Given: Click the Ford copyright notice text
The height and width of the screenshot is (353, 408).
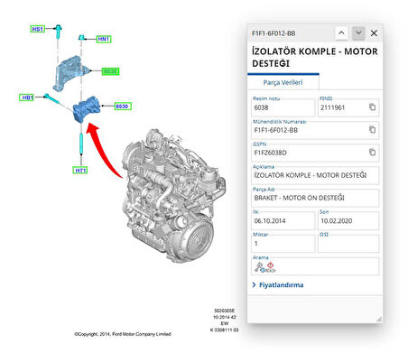Looking at the screenshot, I should pos(123,334).
